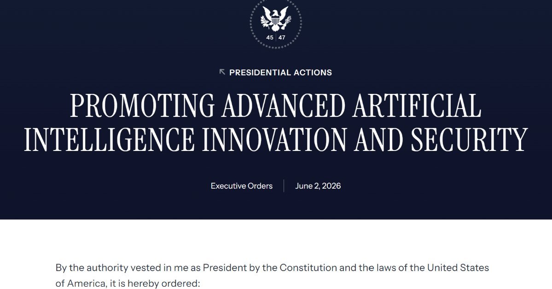Click the phrase "it is hereby ordered"
552x289 pixels.
(x=154, y=284)
